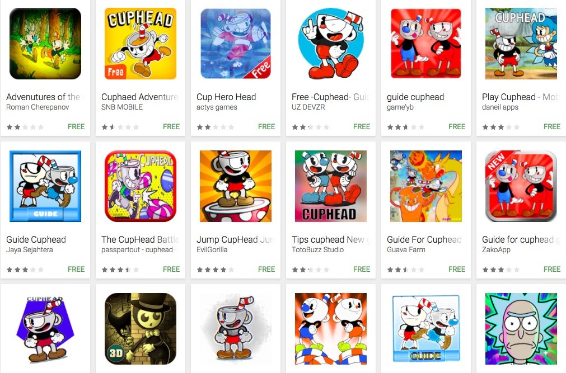Visit developer Roman Cherepanov's page
Image resolution: width=566 pixels, height=373 pixels.
coord(38,107)
